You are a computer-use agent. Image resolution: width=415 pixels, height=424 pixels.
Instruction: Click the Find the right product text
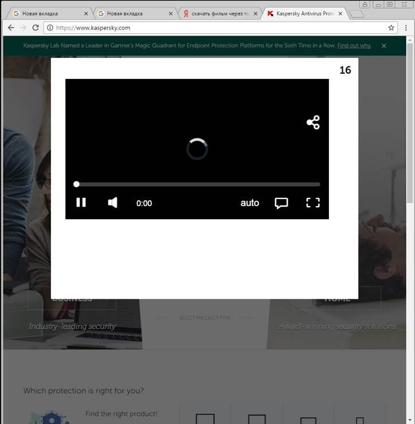pos(121,414)
